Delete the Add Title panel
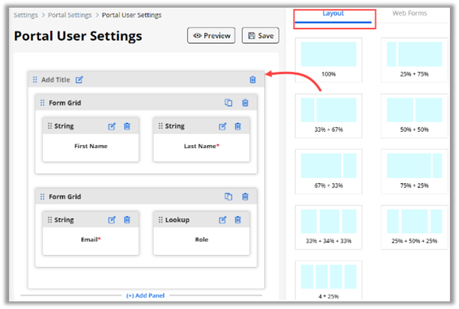The image size is (459, 309). 253,80
